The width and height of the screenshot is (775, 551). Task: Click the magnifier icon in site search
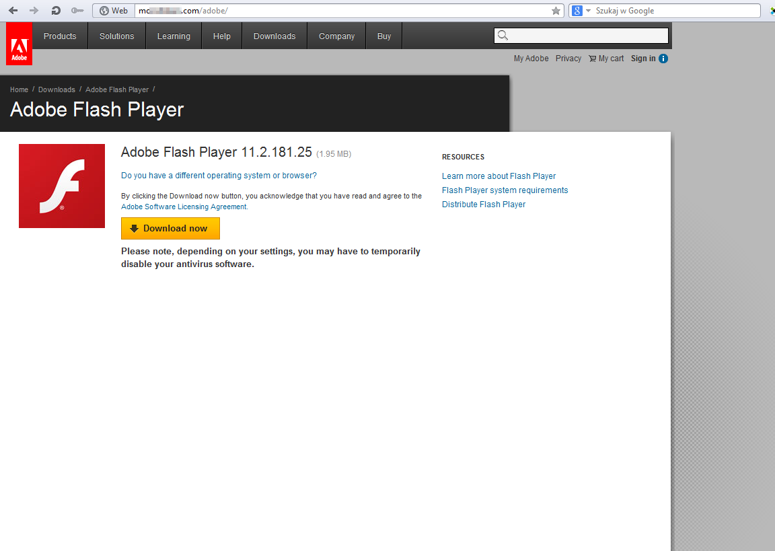pos(503,35)
